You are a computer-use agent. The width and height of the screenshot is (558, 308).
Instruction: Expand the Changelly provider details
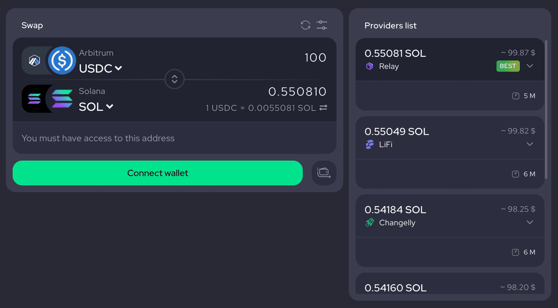(x=530, y=222)
